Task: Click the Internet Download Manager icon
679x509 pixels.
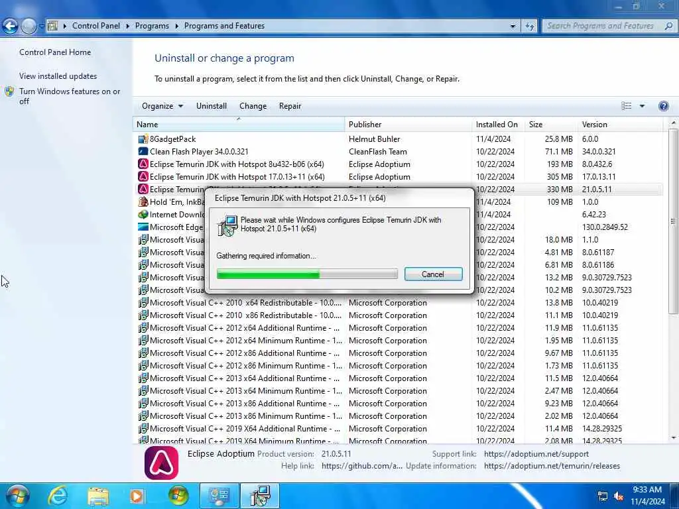Action: [x=143, y=214]
